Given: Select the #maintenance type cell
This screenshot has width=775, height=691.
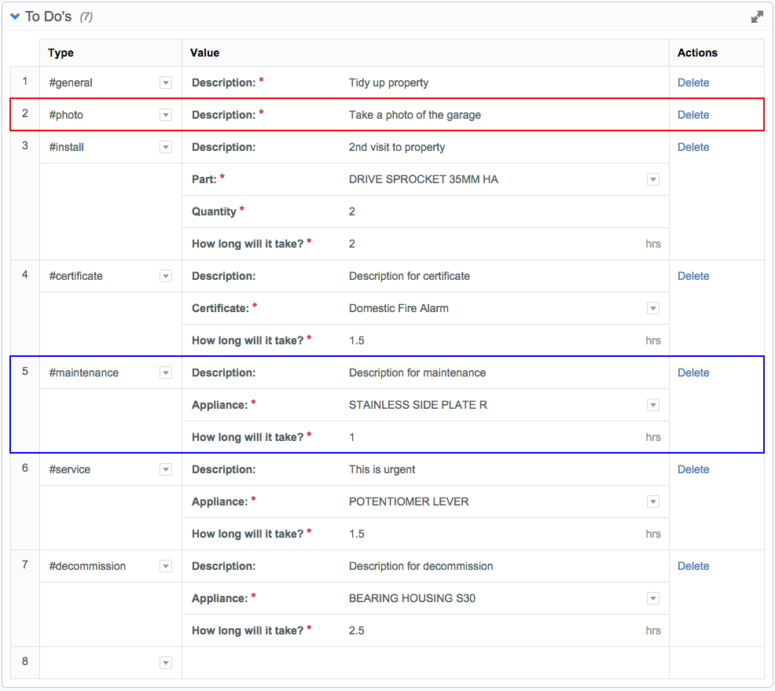Looking at the screenshot, I should (111, 373).
